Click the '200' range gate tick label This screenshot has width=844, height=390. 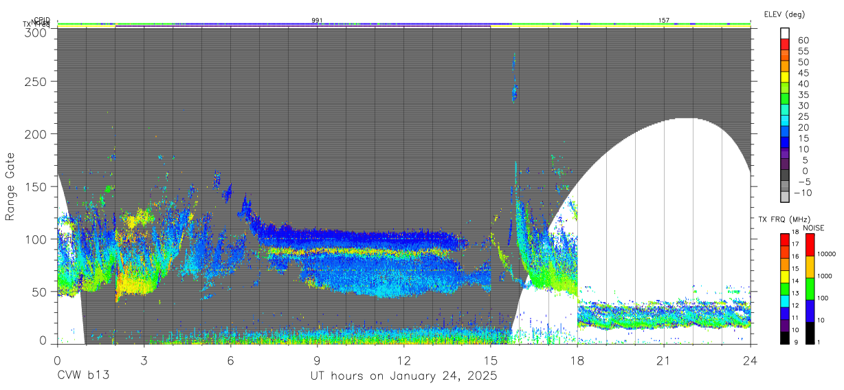pos(37,133)
